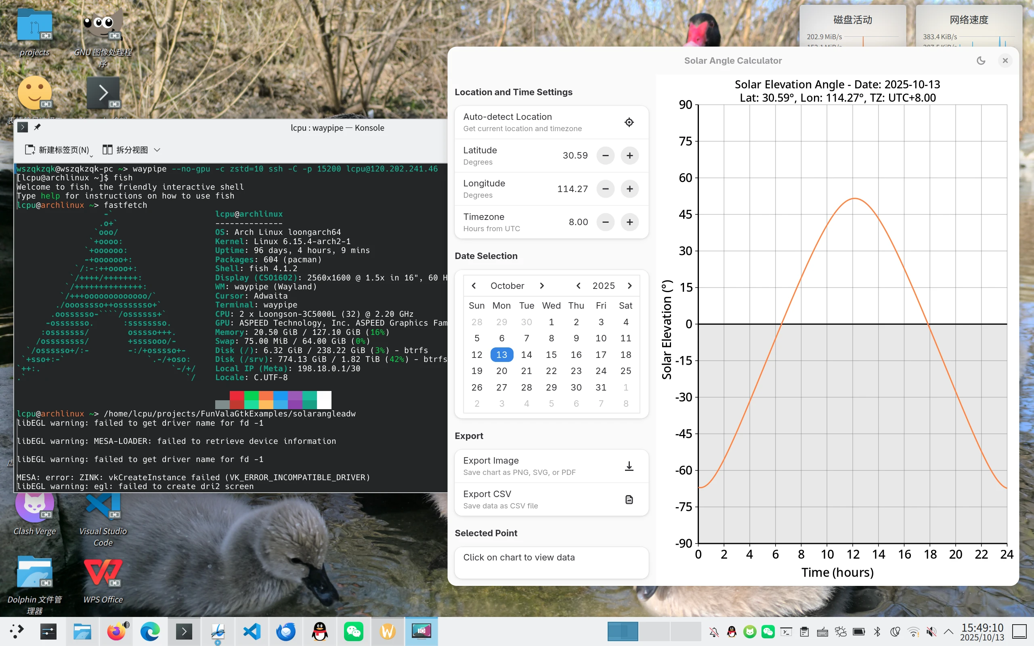Toggle the pin icon in Konsole titlebar
The image size is (1034, 646).
(38, 127)
